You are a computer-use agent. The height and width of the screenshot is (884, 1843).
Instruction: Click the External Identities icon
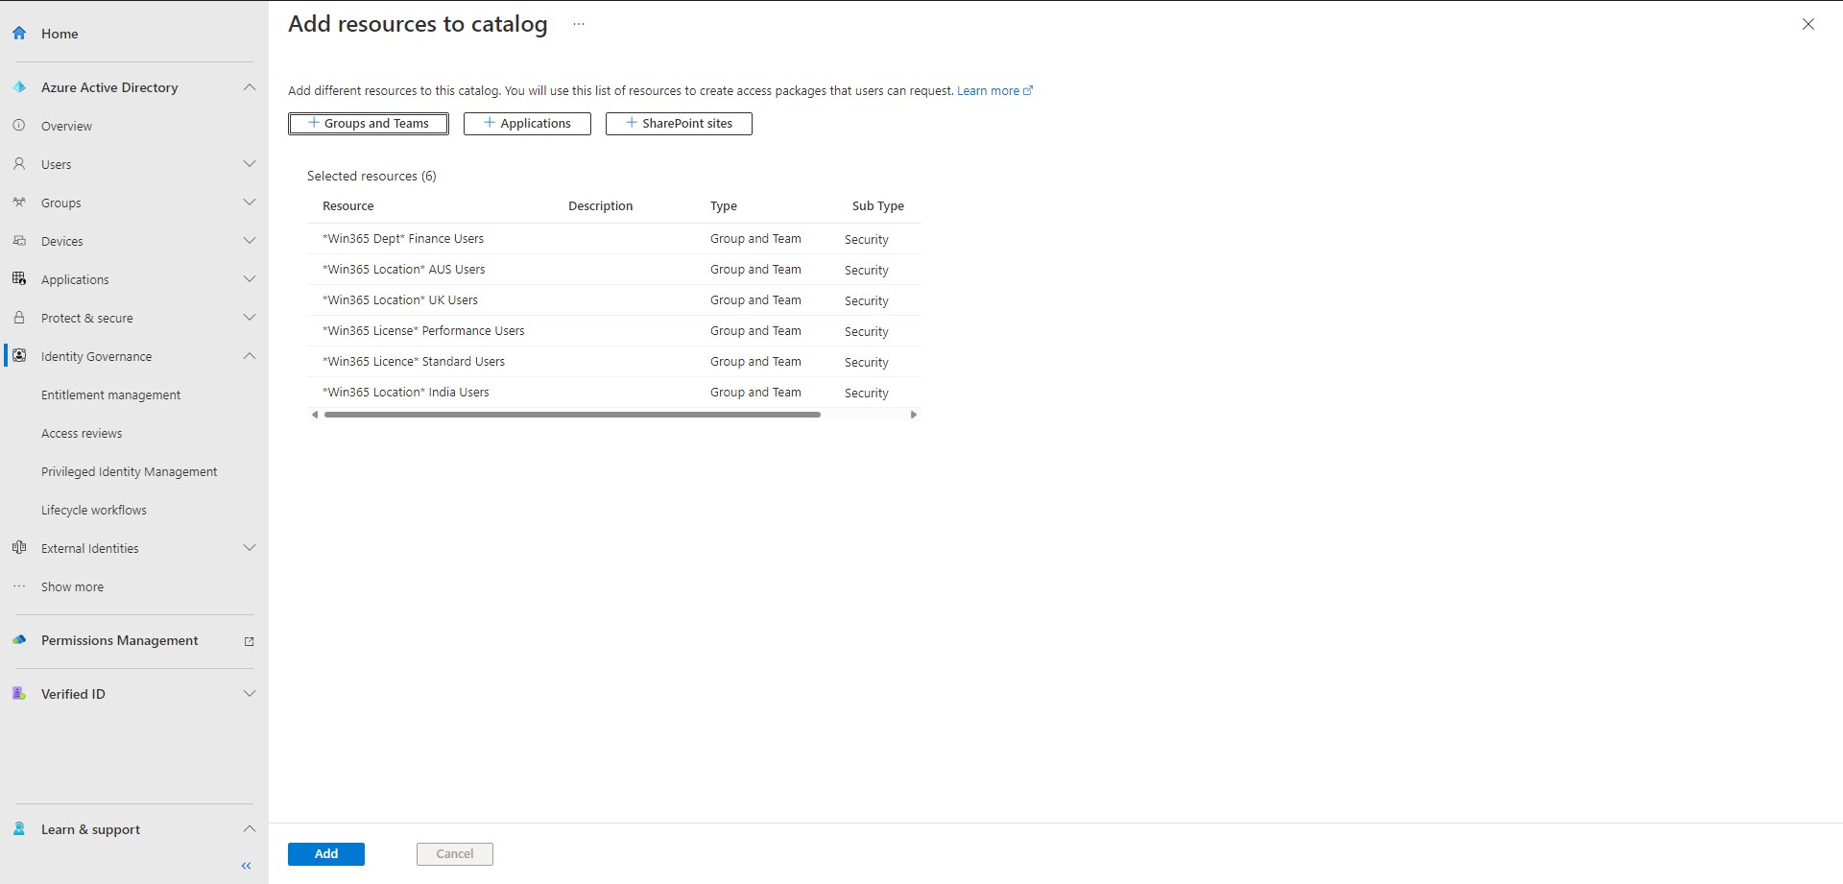tap(18, 547)
